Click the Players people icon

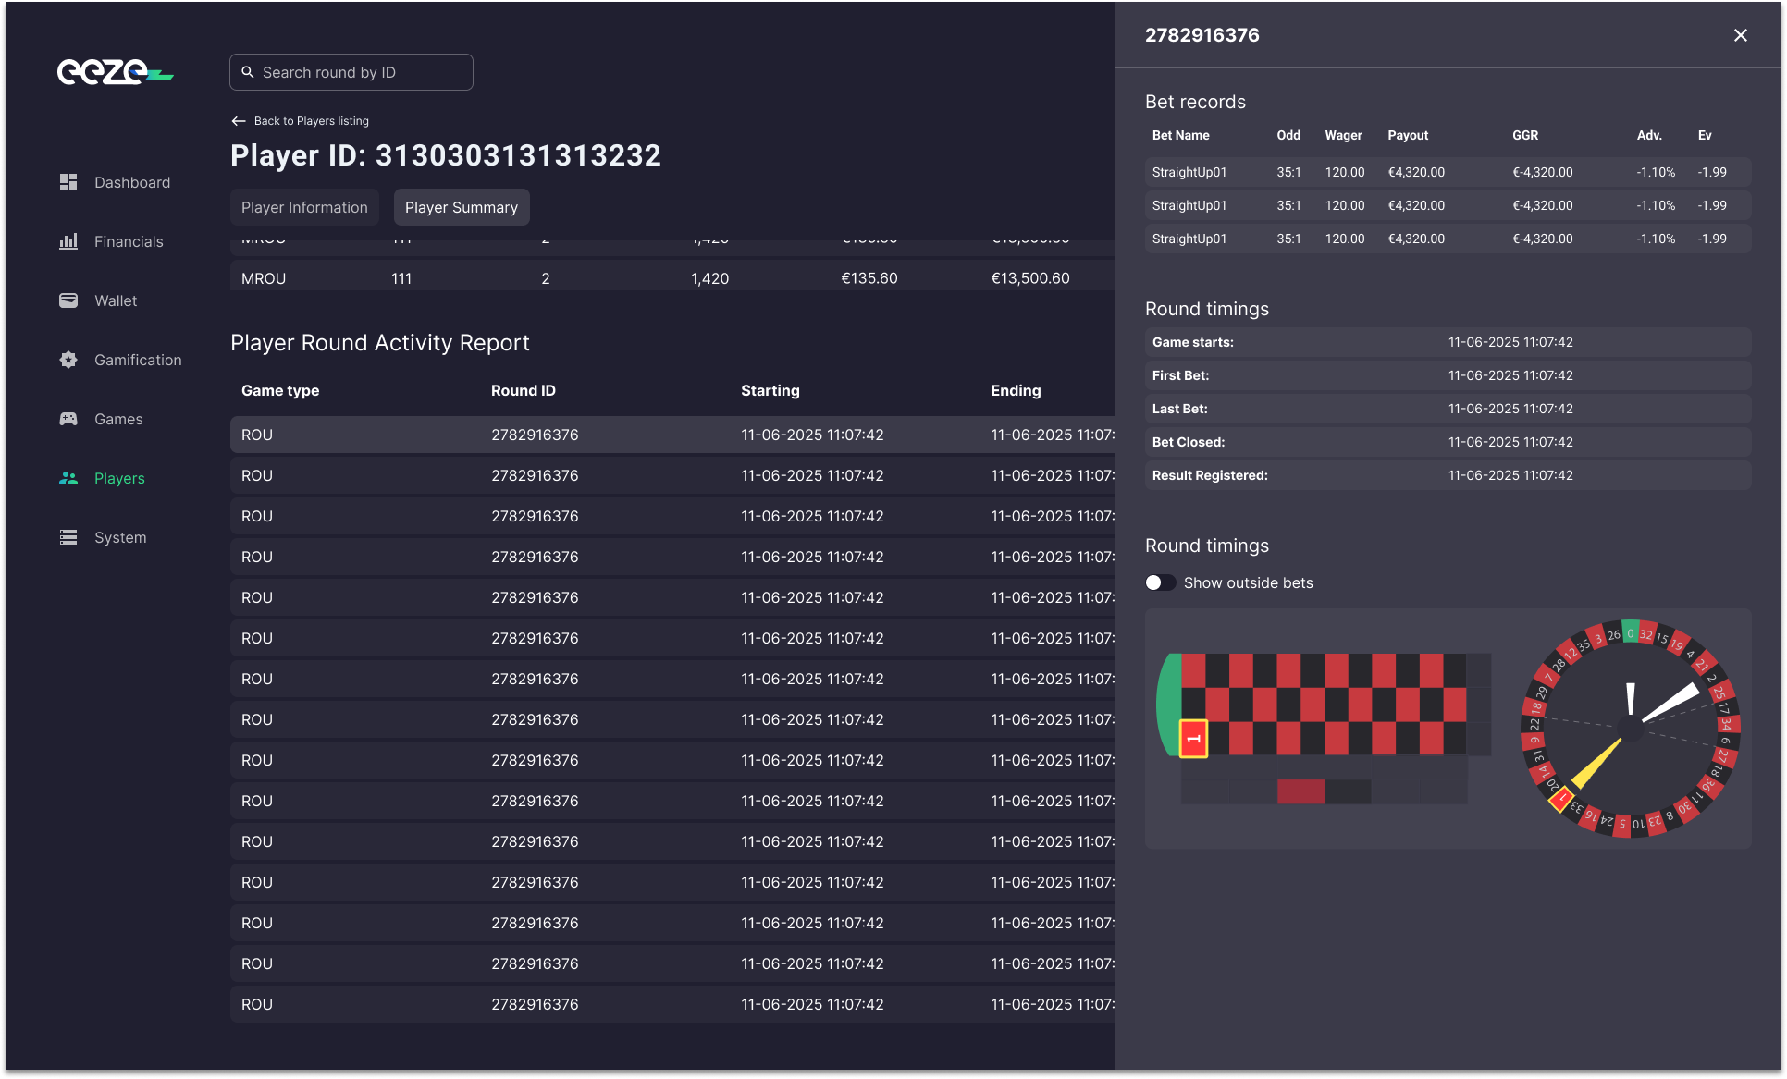[x=68, y=478]
